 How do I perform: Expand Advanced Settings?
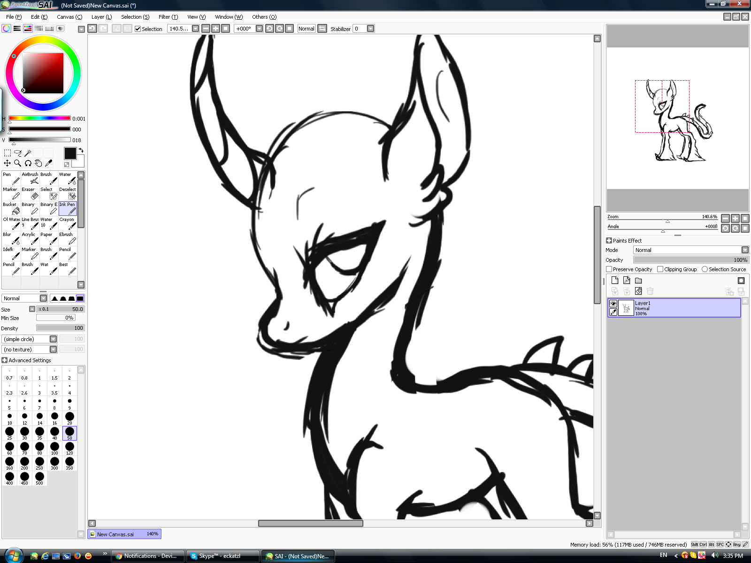point(5,360)
